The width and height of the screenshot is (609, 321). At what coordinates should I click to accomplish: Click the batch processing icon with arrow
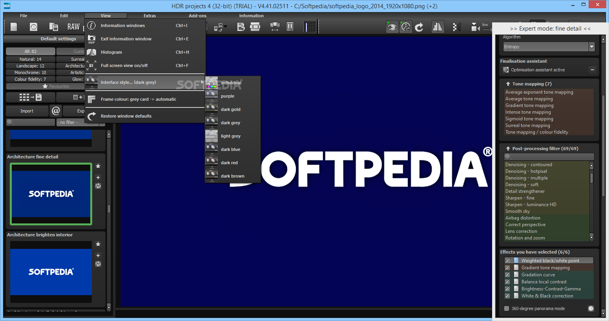[x=218, y=27]
